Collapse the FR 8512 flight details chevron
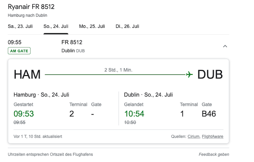Screen dimensions: 254x162 coord(225,46)
